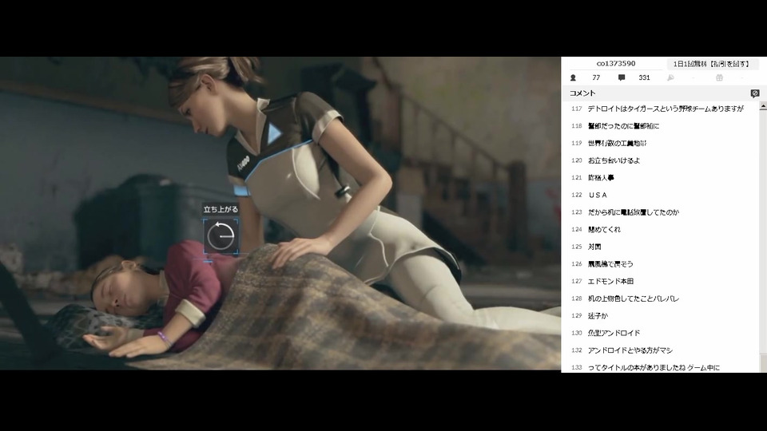
Task: Open the comment filter NG settings icon
Action: point(755,93)
